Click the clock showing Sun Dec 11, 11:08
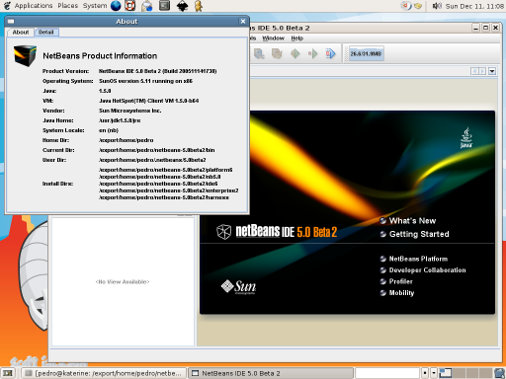Screen dimensions: 506x379 click(474, 6)
